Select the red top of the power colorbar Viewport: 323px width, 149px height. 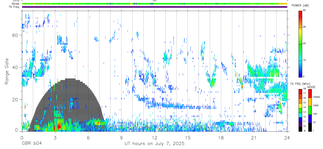coord(300,14)
